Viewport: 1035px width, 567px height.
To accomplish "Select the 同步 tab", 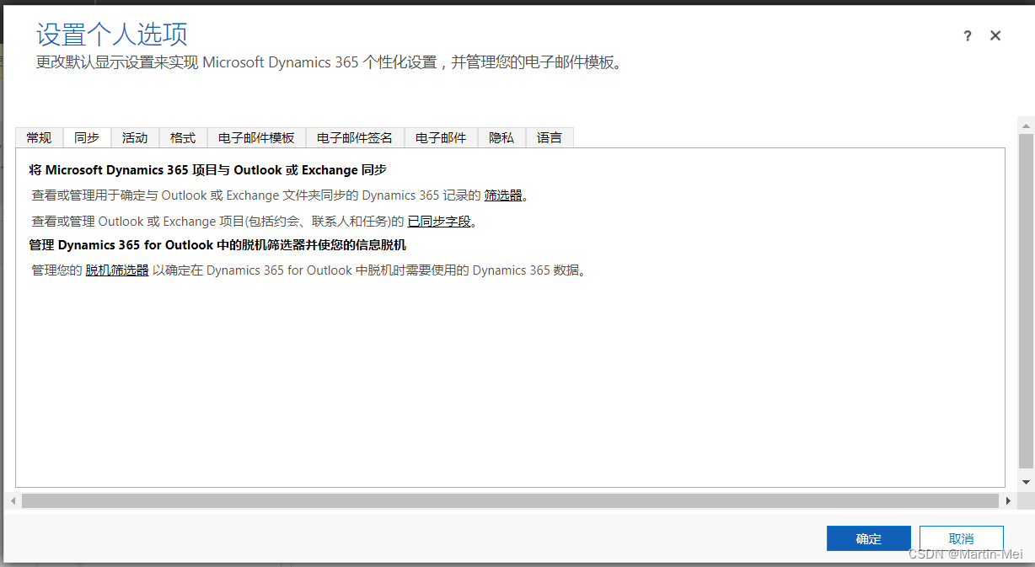I will point(87,137).
